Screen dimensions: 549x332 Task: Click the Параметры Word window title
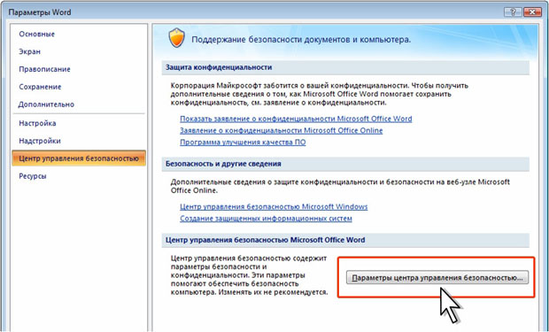click(40, 12)
